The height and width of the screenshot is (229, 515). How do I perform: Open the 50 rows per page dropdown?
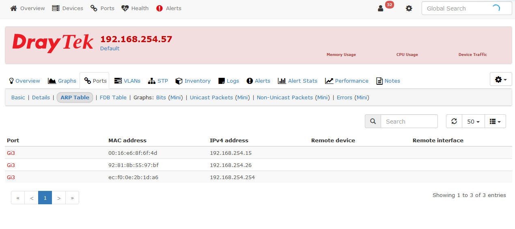tap(473, 122)
